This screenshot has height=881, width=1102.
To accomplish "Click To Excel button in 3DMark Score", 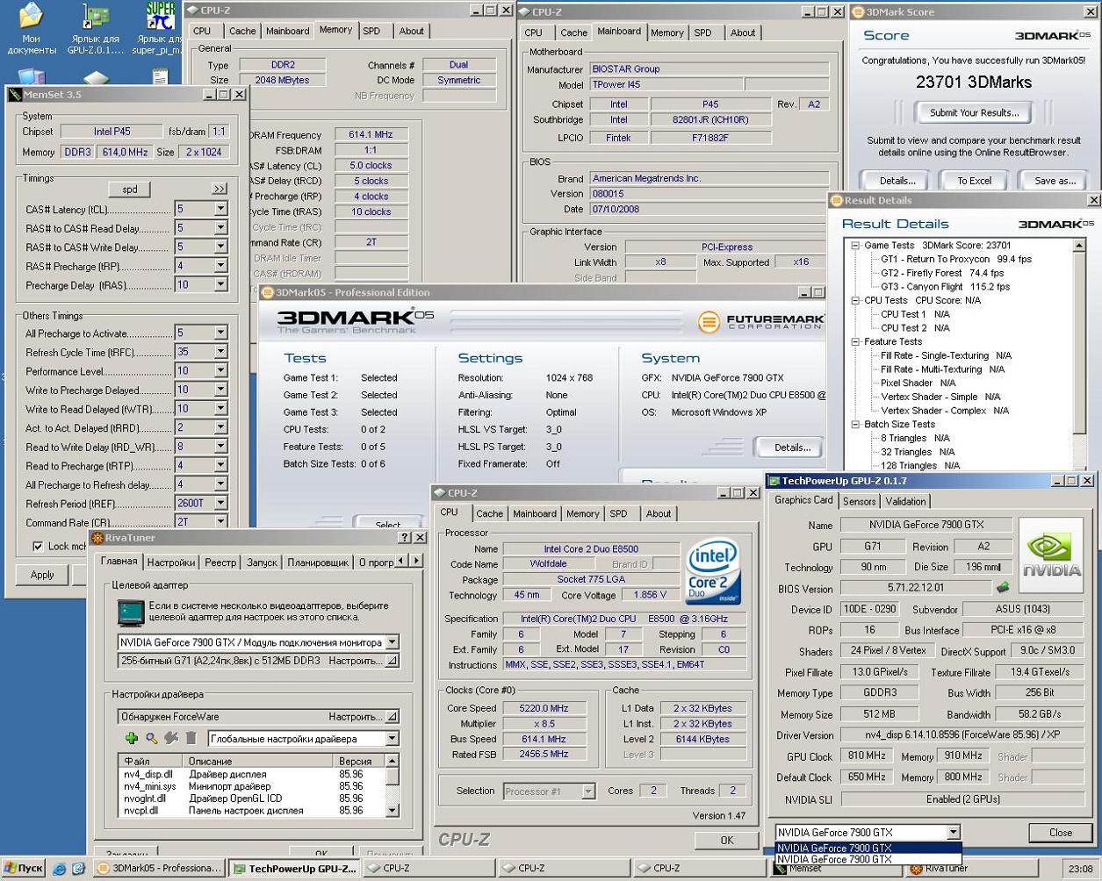I will [x=974, y=181].
